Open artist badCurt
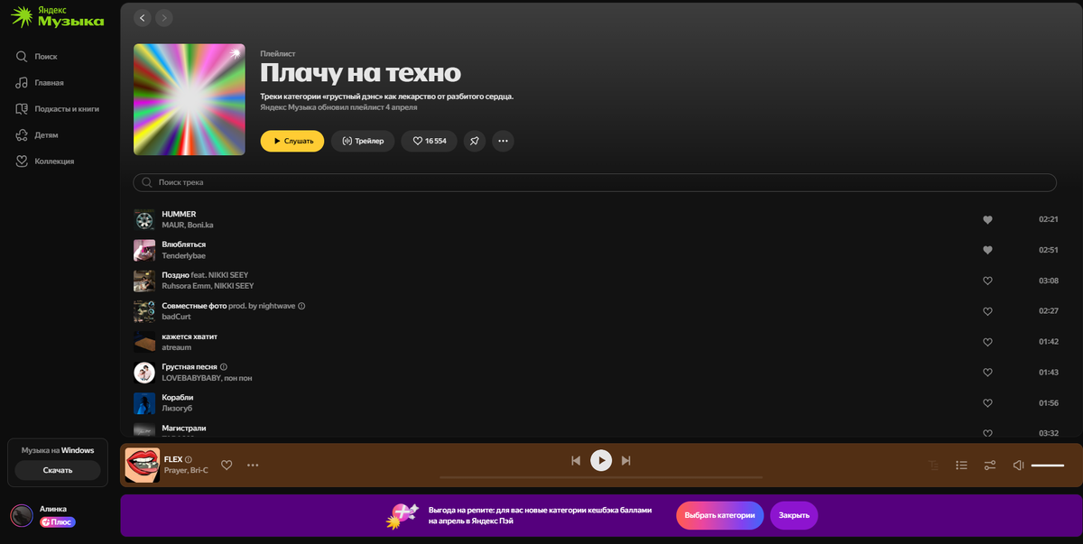This screenshot has height=544, width=1083. click(176, 317)
